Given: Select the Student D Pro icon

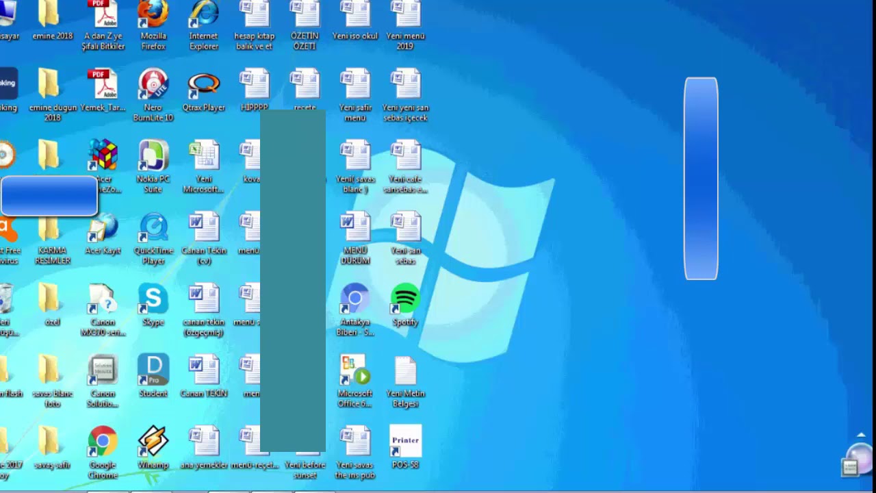Looking at the screenshot, I should (x=153, y=376).
